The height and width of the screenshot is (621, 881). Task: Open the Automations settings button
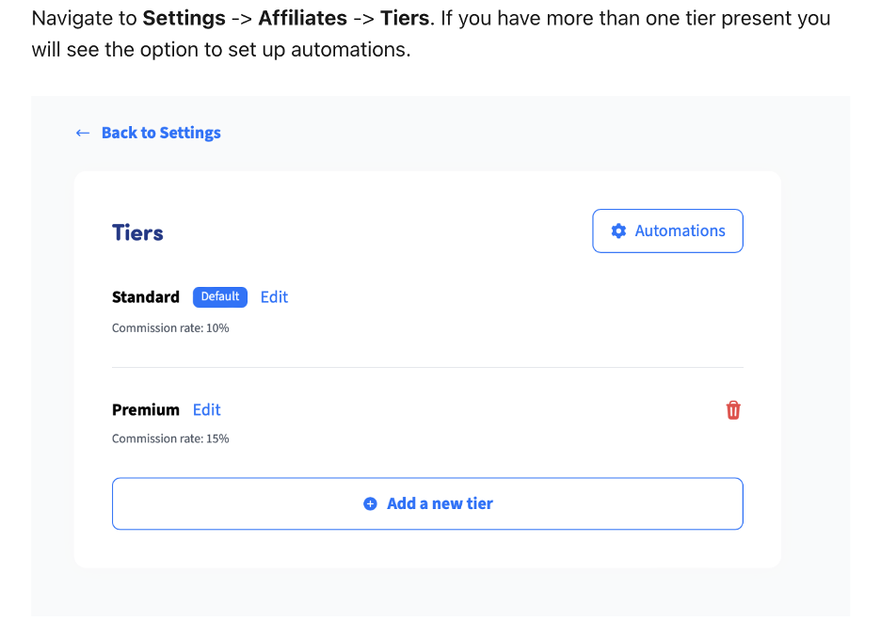(x=667, y=231)
